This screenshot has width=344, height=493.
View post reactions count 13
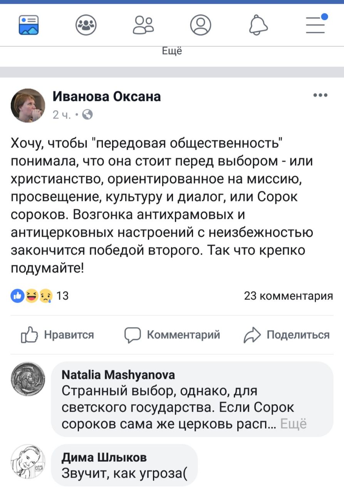40,296
